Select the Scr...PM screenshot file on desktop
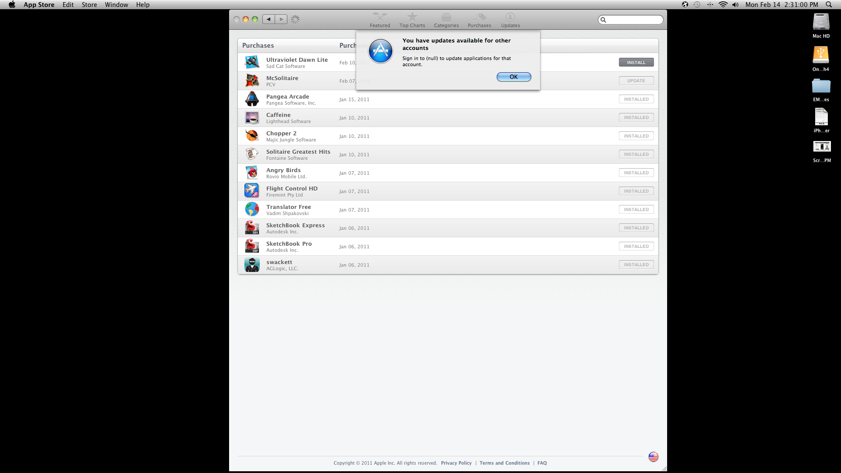The width and height of the screenshot is (841, 473). [x=822, y=151]
